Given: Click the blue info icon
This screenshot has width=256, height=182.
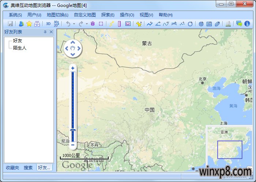Looking at the screenshot, I should (247, 24).
